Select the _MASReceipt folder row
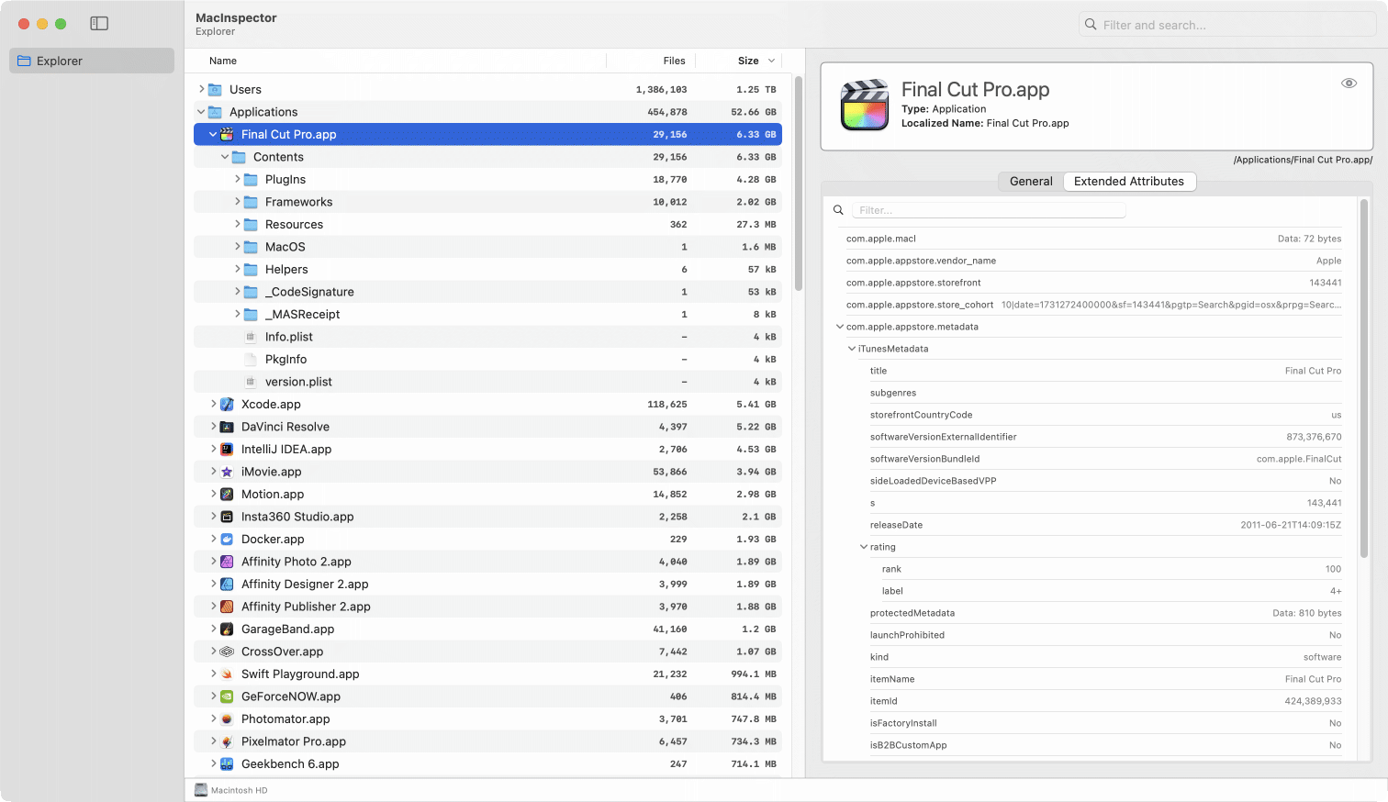This screenshot has height=802, width=1388. pyautogui.click(x=487, y=314)
